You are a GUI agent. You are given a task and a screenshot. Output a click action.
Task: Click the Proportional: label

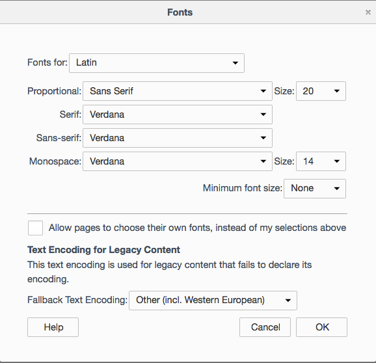(x=55, y=91)
